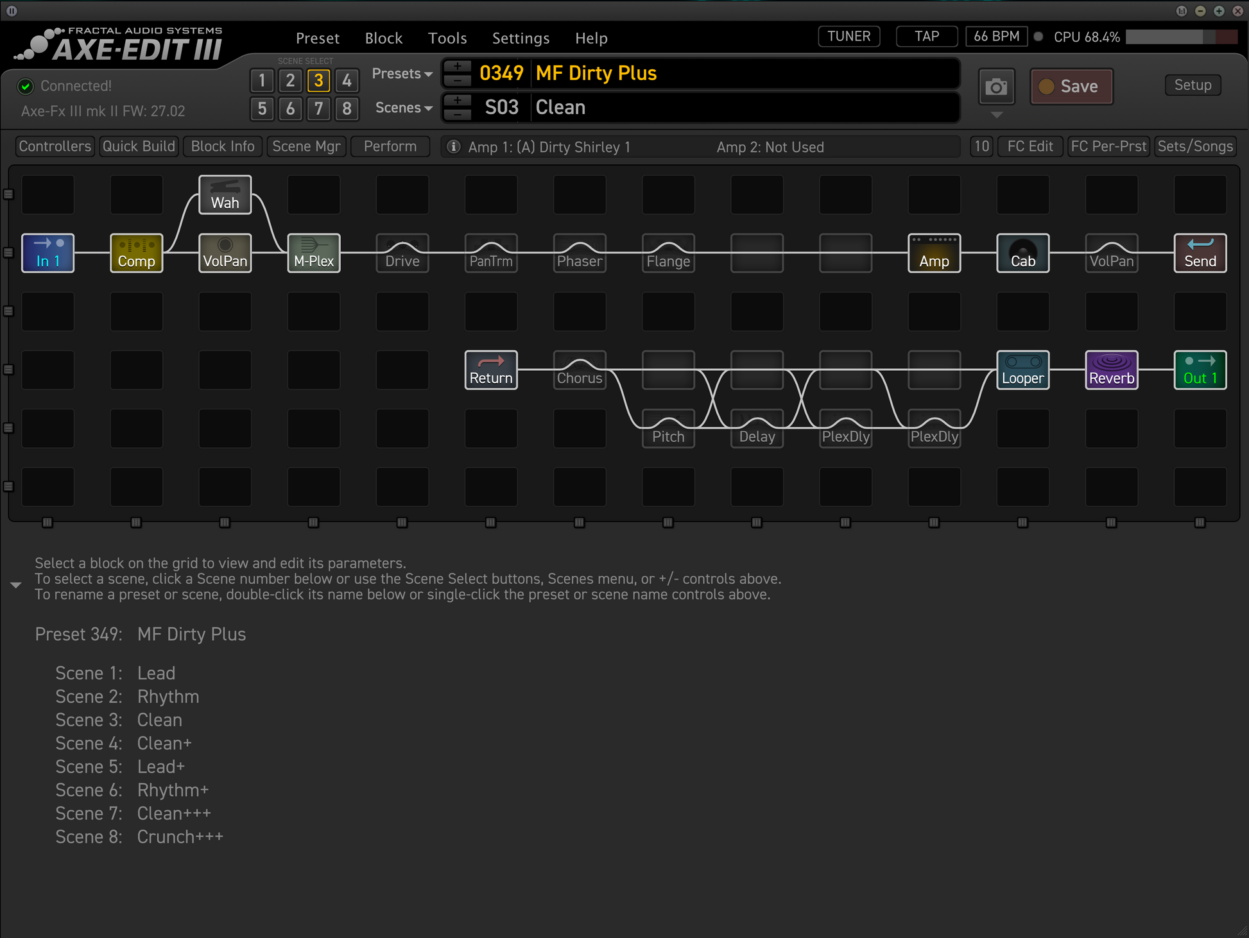
Task: Open the Presets dropdown
Action: click(402, 74)
